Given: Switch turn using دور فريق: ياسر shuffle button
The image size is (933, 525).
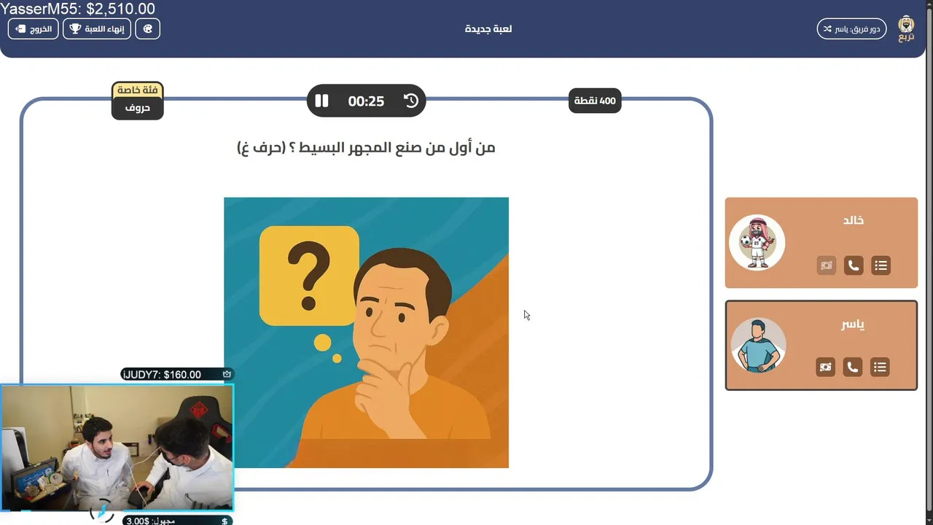Looking at the screenshot, I should pyautogui.click(x=851, y=29).
